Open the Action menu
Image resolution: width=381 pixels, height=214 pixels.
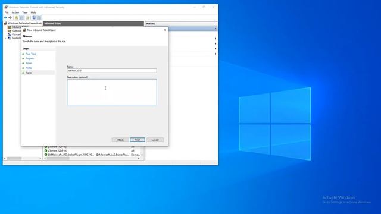(x=15, y=12)
